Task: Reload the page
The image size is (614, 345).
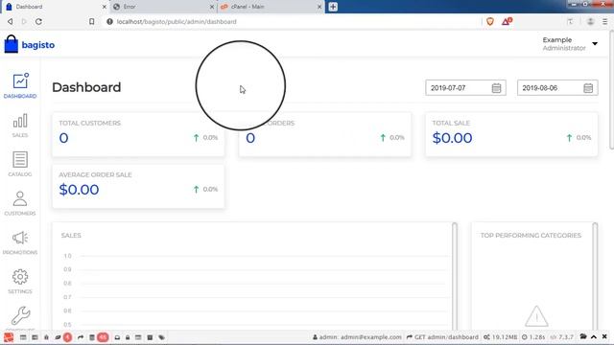Action: [x=38, y=21]
